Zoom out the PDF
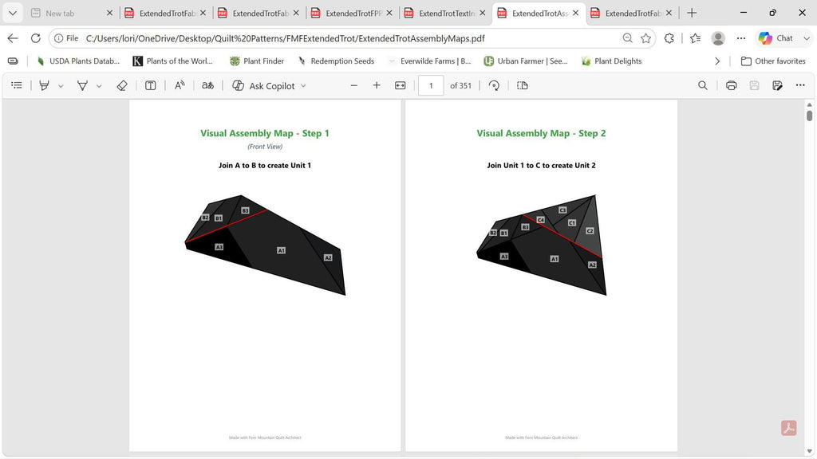 [353, 85]
